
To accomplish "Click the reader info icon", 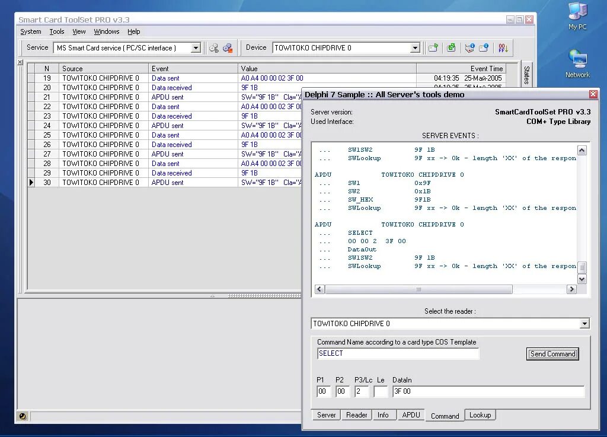I will pyautogui.click(x=469, y=48).
